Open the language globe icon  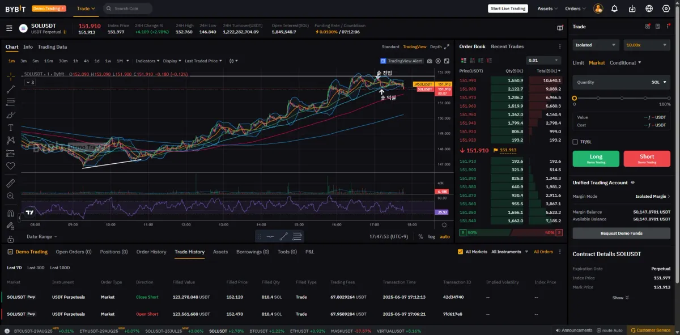[x=649, y=9]
